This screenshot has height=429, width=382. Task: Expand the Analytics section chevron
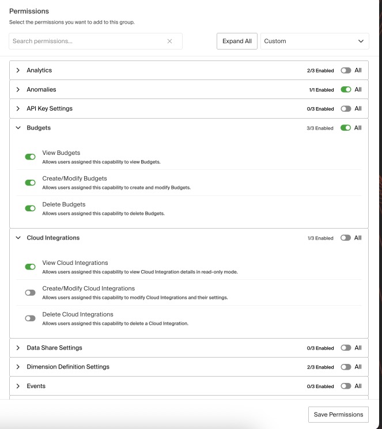18,70
